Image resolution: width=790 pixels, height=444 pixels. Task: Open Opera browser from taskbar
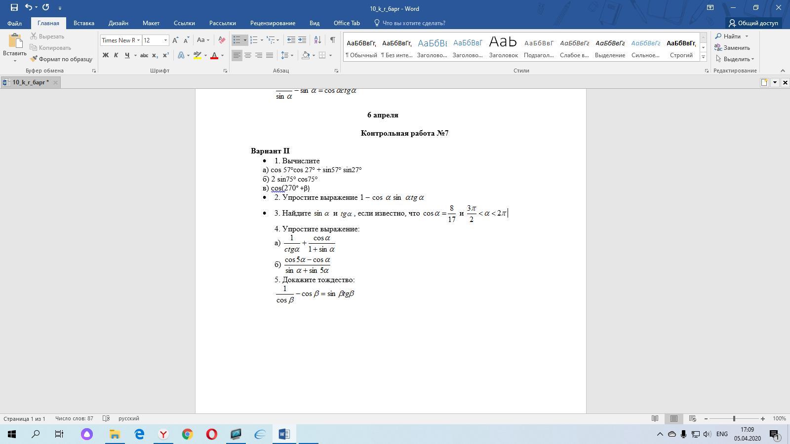coord(211,434)
